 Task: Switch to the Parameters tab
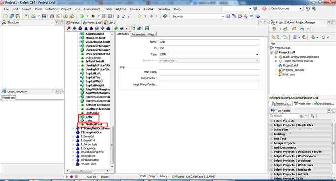[x=138, y=34]
